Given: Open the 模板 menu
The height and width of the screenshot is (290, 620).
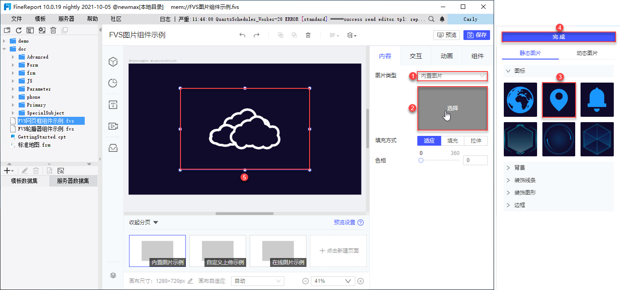Looking at the screenshot, I should tap(40, 19).
